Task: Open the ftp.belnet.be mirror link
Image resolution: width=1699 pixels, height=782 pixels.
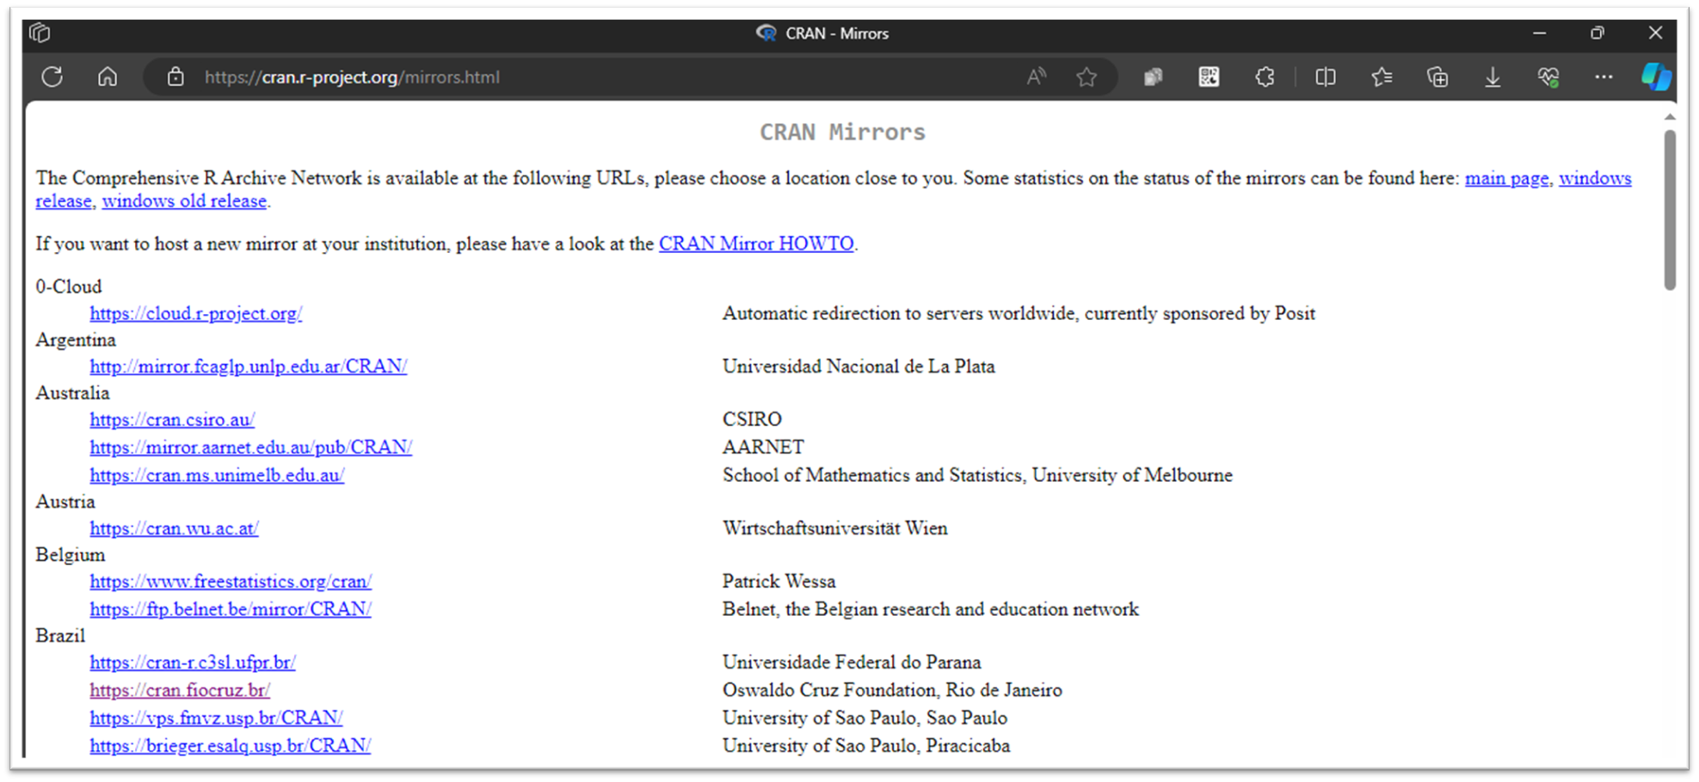Action: coord(231,609)
